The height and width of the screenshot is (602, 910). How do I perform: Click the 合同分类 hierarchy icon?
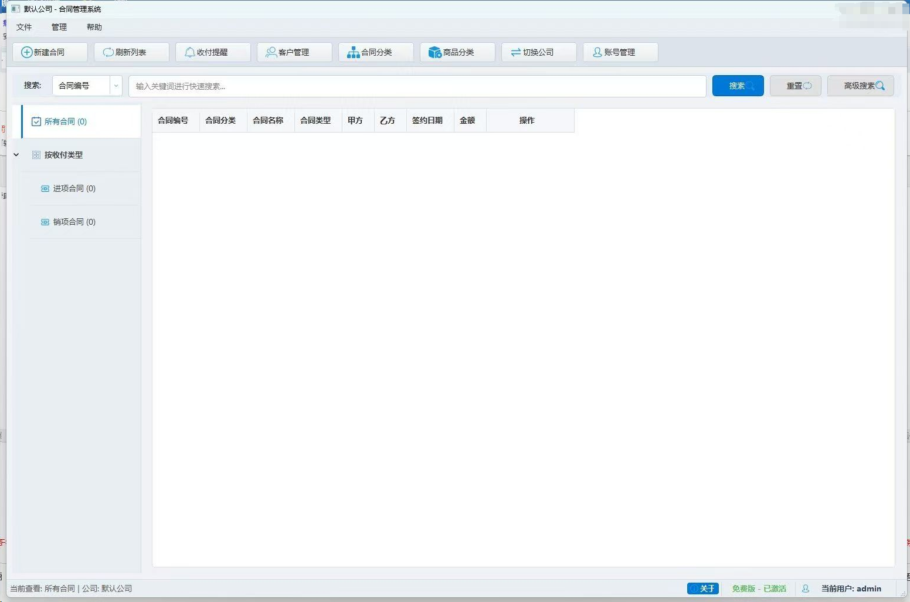(x=353, y=52)
